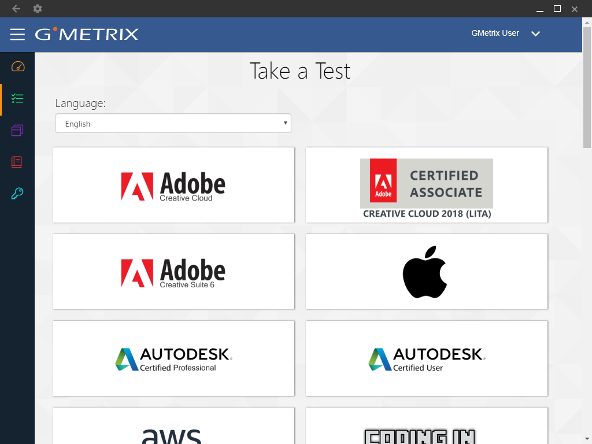Open settings gear in title bar
592x444 pixels.
38,9
